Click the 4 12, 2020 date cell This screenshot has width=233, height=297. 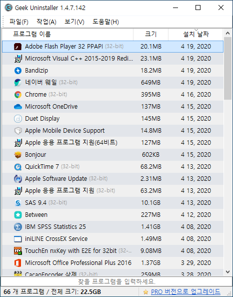pyautogui.click(x=195, y=215)
